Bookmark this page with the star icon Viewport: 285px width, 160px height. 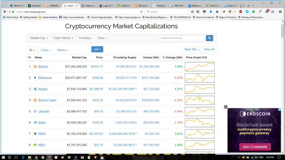coord(192,12)
